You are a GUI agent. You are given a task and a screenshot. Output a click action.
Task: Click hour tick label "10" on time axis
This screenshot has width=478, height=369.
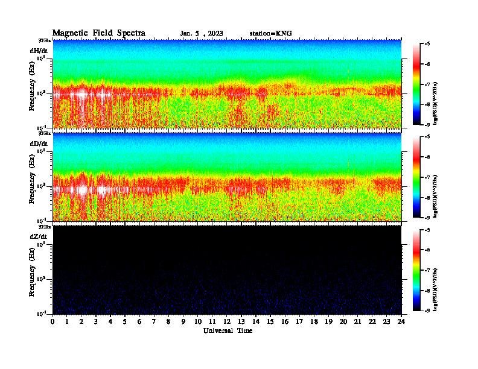coord(198,321)
